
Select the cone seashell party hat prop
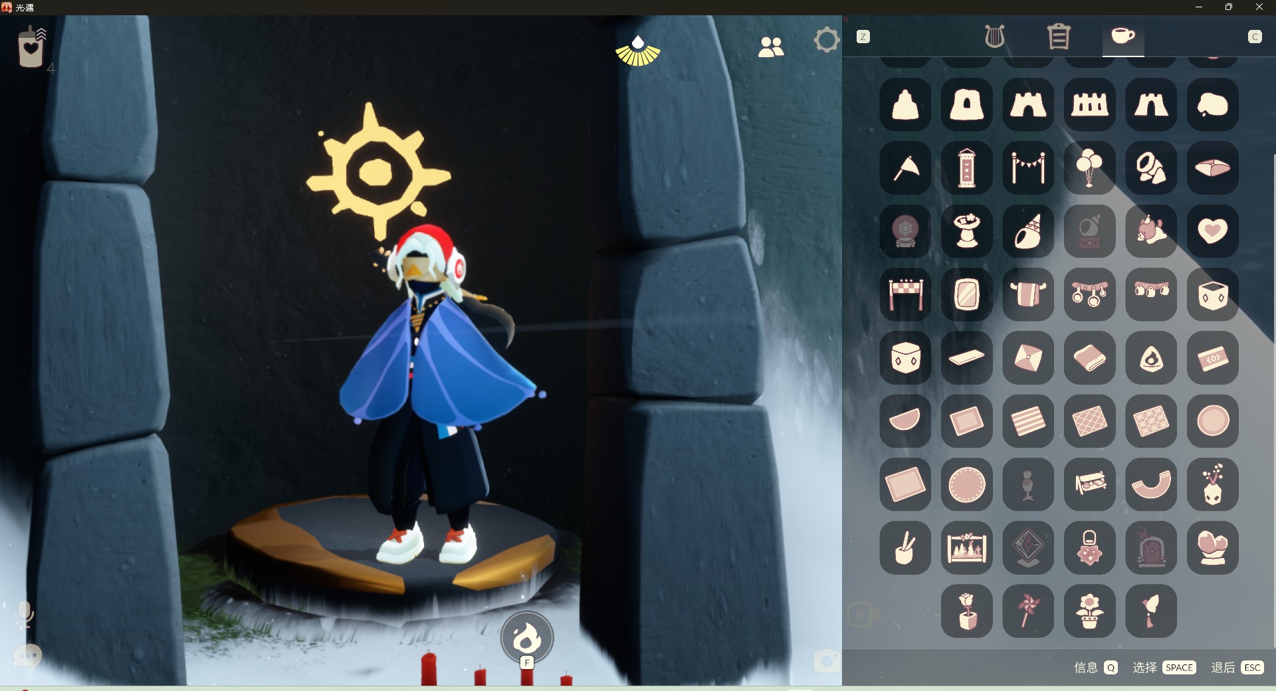[1028, 231]
